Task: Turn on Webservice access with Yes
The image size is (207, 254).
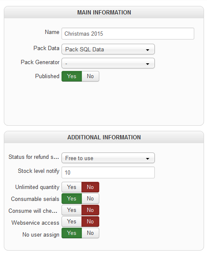Action: pos(72,222)
